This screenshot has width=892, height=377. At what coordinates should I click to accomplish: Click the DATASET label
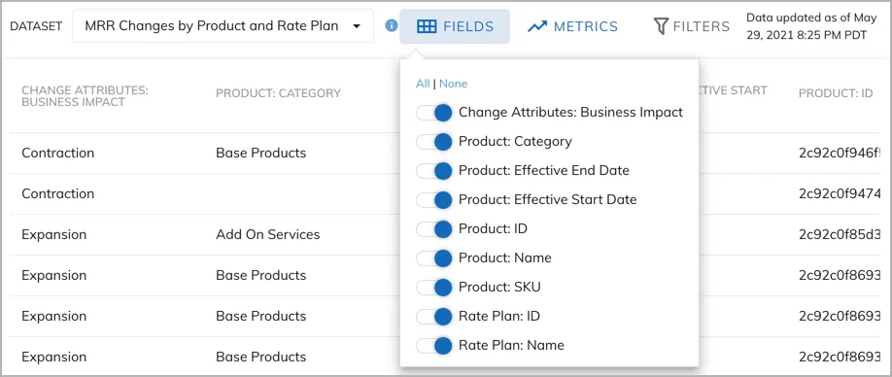click(x=36, y=26)
